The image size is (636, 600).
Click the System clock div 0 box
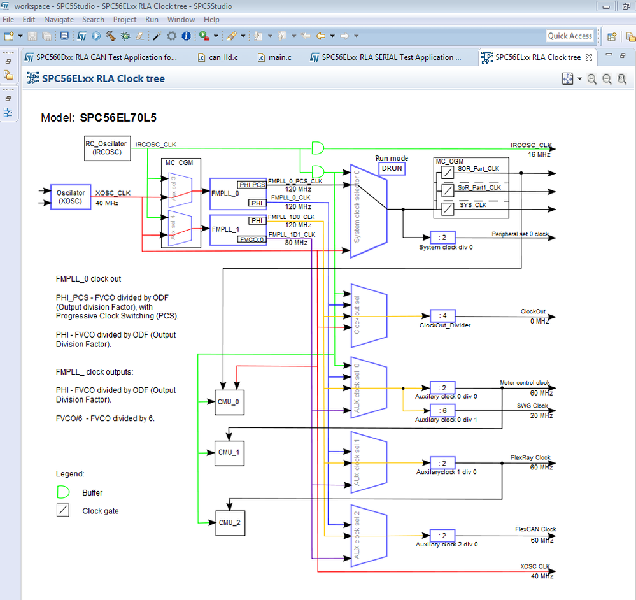(442, 238)
